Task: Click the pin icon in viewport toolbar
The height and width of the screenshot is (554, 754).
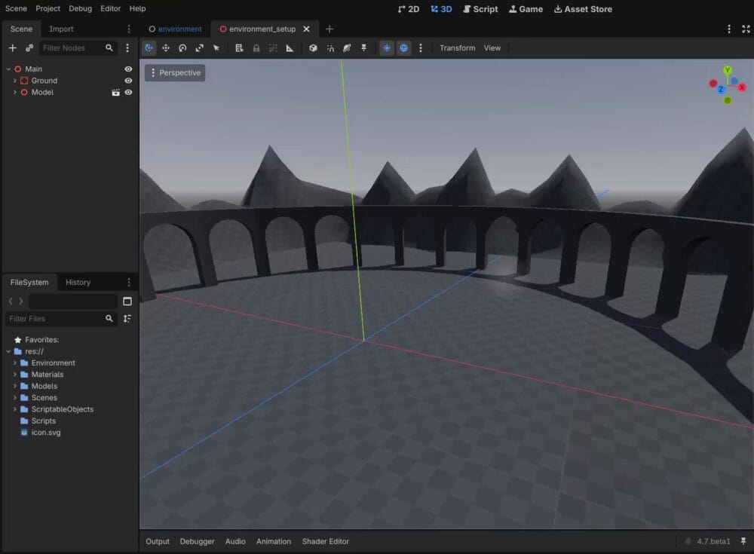Action: 363,48
